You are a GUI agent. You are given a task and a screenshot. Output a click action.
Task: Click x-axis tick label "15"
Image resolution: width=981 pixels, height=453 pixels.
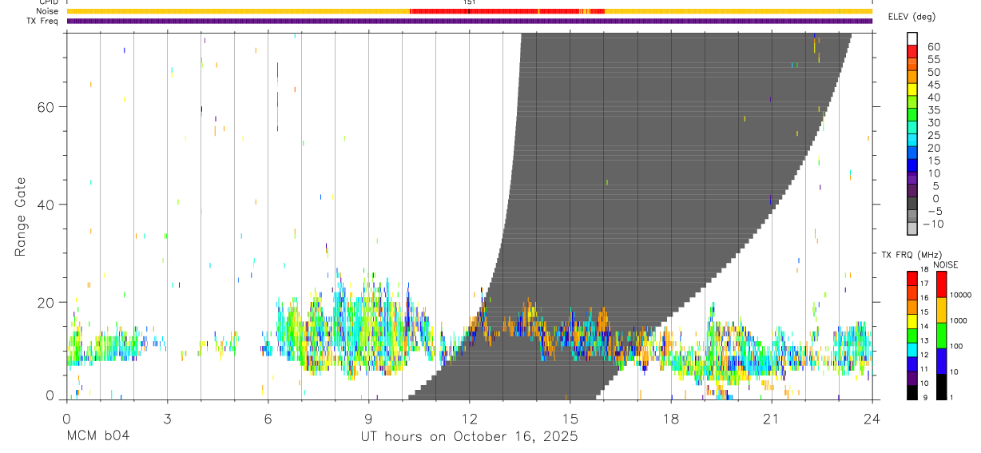click(570, 417)
